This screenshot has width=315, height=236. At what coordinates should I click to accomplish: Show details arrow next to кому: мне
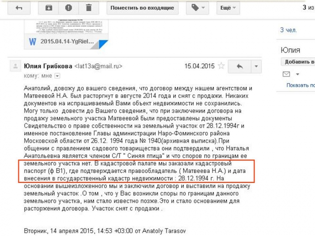pyautogui.click(x=57, y=76)
